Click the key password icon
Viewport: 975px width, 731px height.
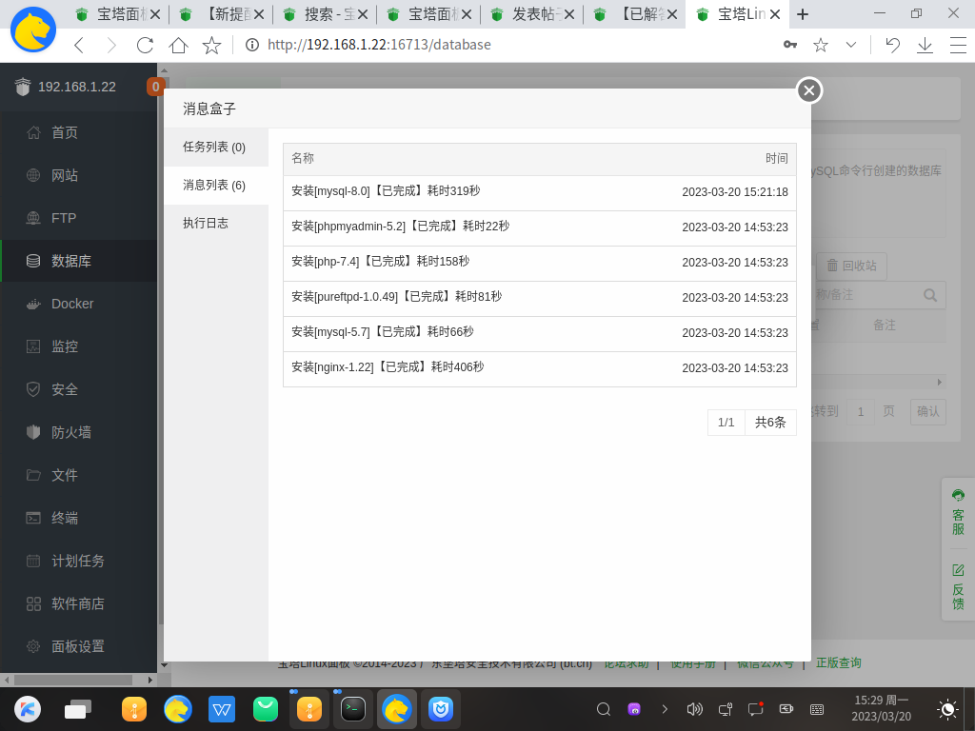coord(790,45)
